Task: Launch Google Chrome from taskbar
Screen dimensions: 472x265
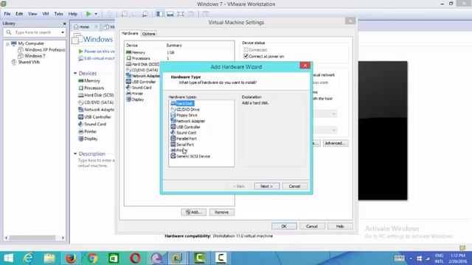Action: tap(92, 258)
